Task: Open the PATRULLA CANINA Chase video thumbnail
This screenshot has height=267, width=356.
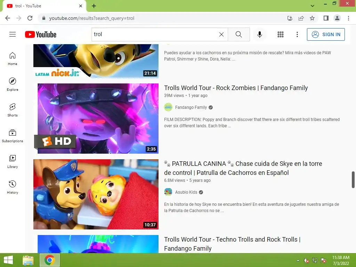Action: tap(96, 194)
